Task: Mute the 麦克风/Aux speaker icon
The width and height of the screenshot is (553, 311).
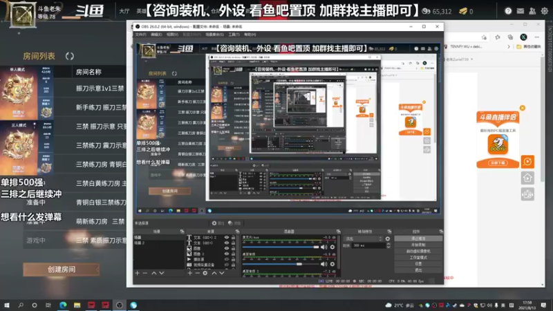Action: tap(324, 247)
